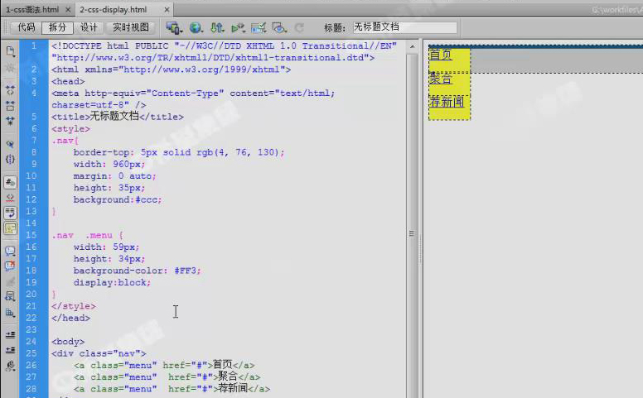Click the 首页 link in design preview
The width and height of the screenshot is (643, 398).
(x=441, y=55)
